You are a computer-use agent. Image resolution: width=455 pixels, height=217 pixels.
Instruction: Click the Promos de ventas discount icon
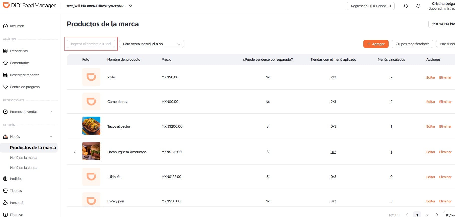5,112
